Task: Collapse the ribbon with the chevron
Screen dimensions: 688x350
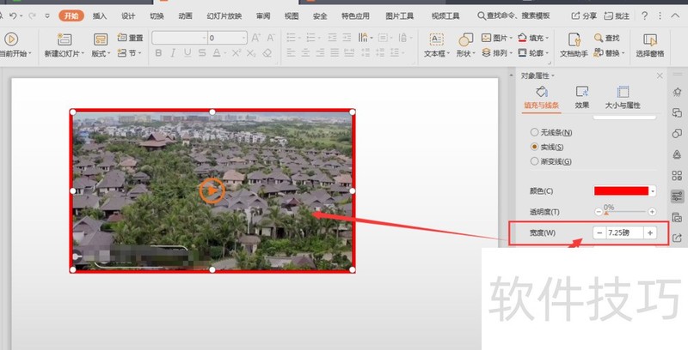Action: (x=675, y=15)
